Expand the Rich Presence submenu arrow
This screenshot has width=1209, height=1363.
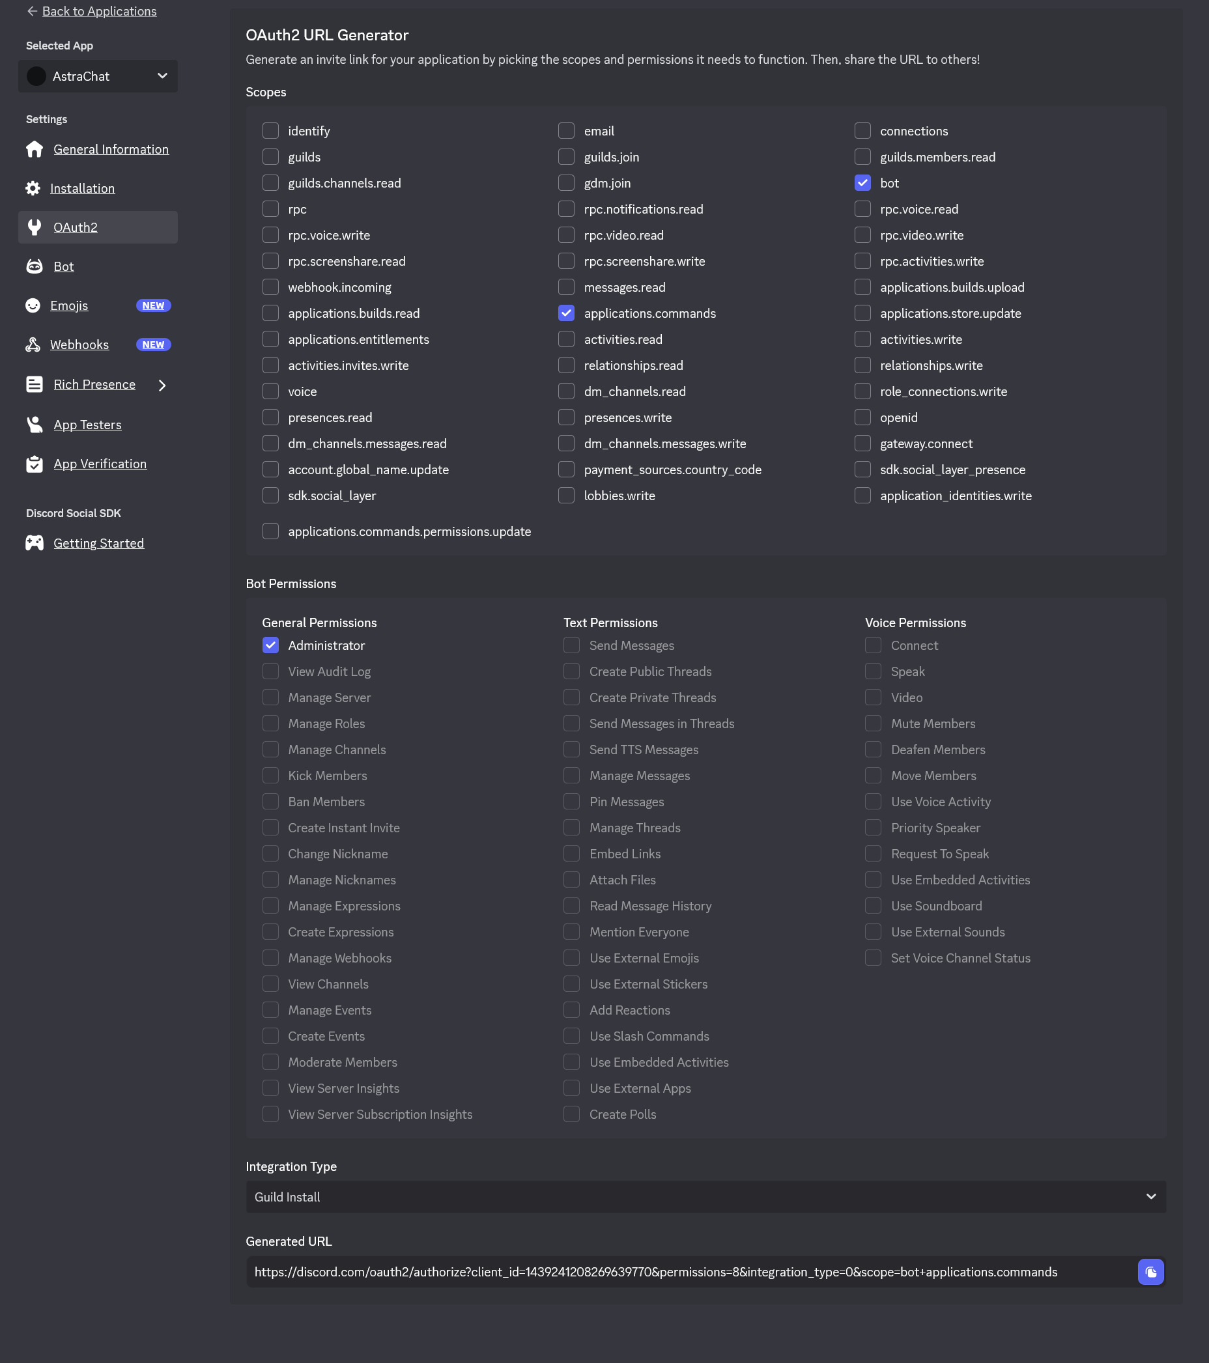pos(162,386)
